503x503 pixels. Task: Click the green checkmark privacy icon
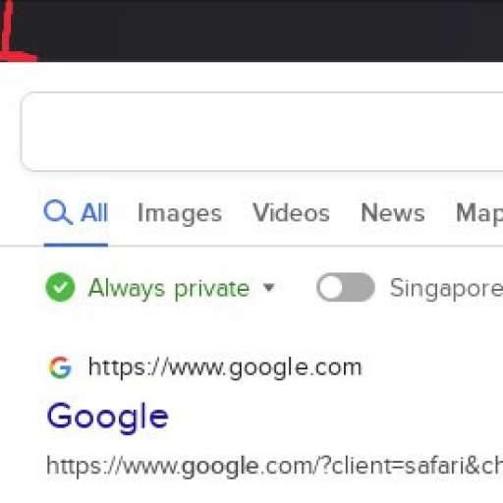tap(60, 287)
